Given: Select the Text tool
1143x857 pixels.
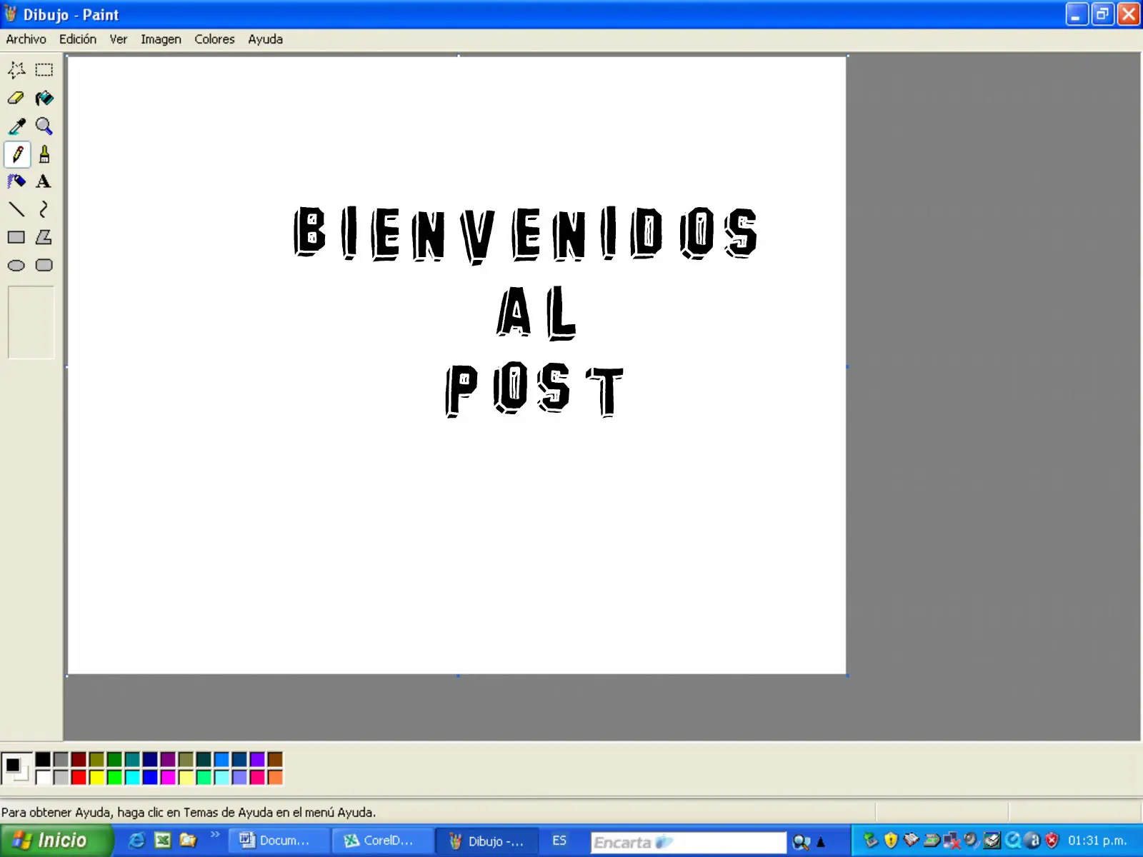Looking at the screenshot, I should [x=44, y=181].
